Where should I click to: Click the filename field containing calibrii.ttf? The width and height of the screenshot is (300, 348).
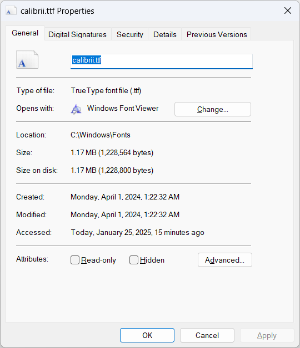tap(162, 62)
